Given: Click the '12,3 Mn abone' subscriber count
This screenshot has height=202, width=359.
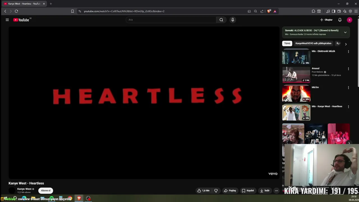Looking at the screenshot, I should pos(24,192).
